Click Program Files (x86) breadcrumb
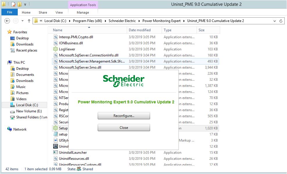 [87, 21]
